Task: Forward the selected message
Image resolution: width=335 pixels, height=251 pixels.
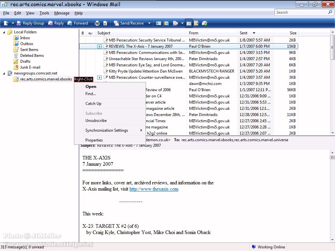Action: tap(78, 23)
